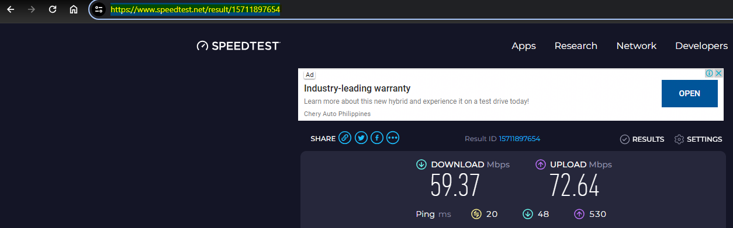Go forward to the next page
This screenshot has width=733, height=228.
[x=32, y=9]
